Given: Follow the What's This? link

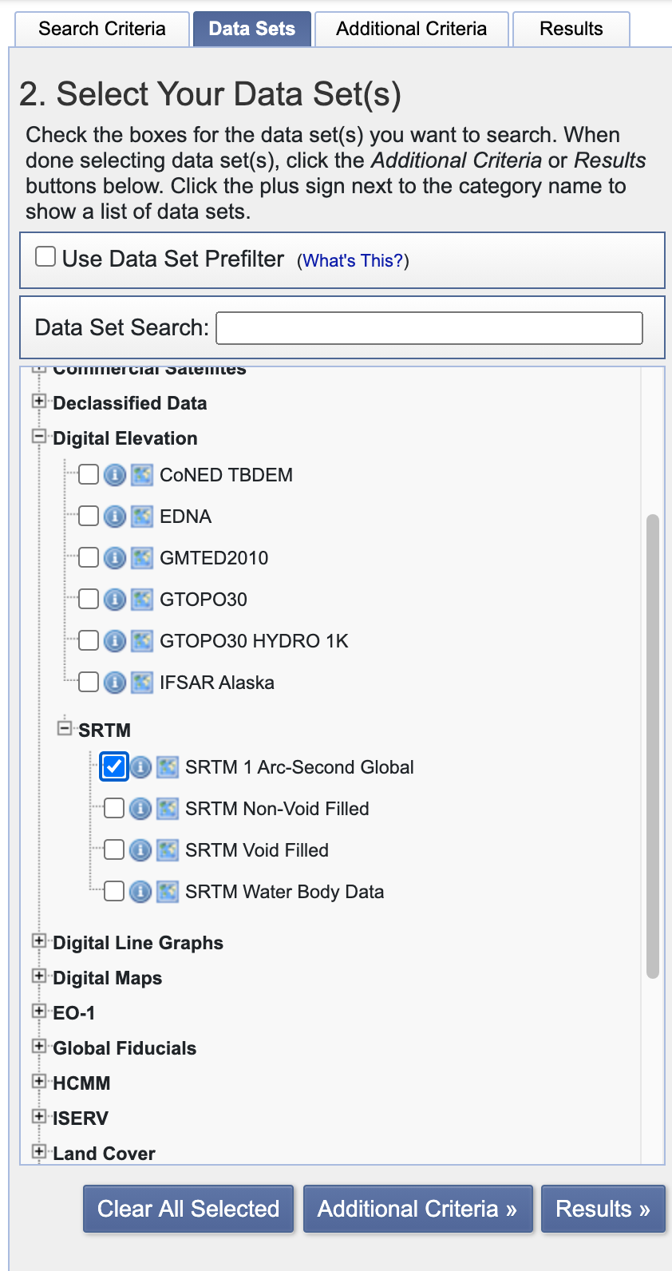Looking at the screenshot, I should [353, 261].
